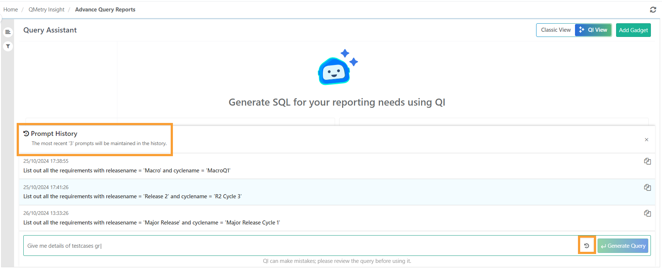The image size is (662, 271).
Task: Click the 'Generate SQL for your reporting needs' heading
Action: pyautogui.click(x=337, y=102)
